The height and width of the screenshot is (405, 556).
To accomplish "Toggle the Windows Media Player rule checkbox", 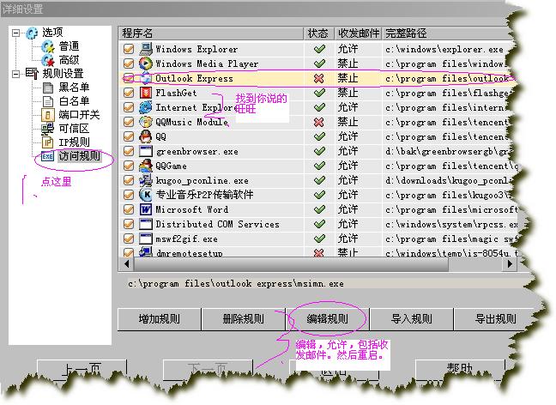I will [x=129, y=63].
